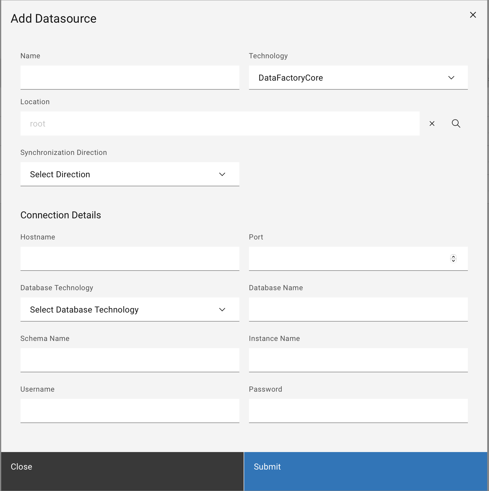The image size is (489, 491).
Task: Click the Instance Name text field
Action: coord(358,360)
